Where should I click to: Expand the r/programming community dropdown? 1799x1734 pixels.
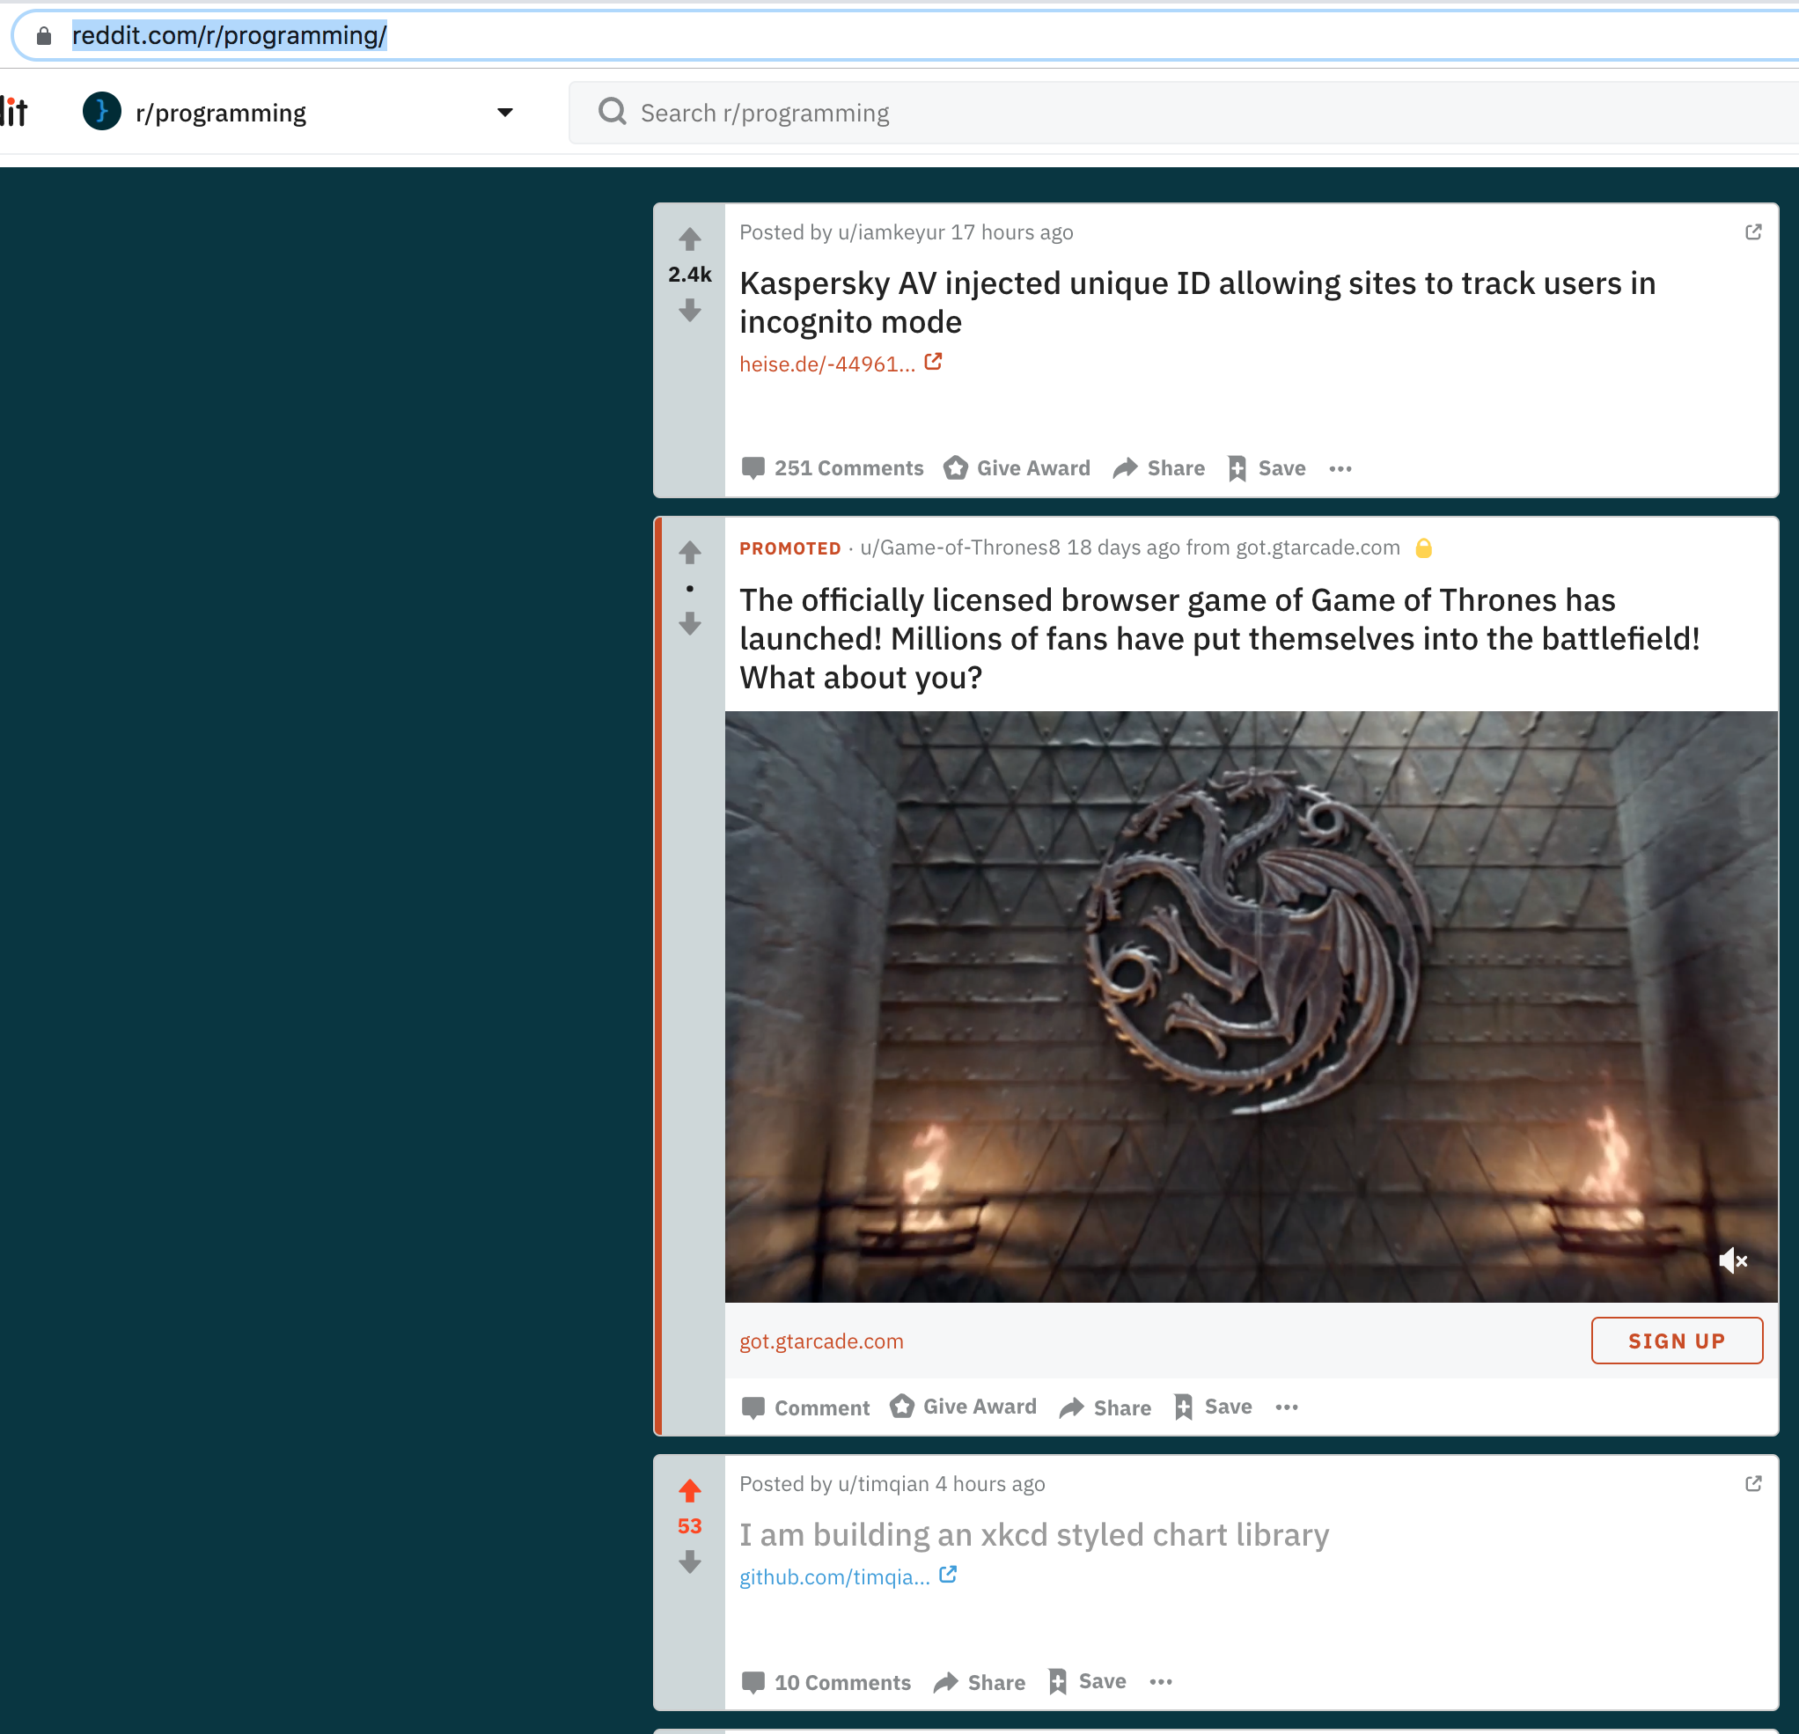click(504, 113)
